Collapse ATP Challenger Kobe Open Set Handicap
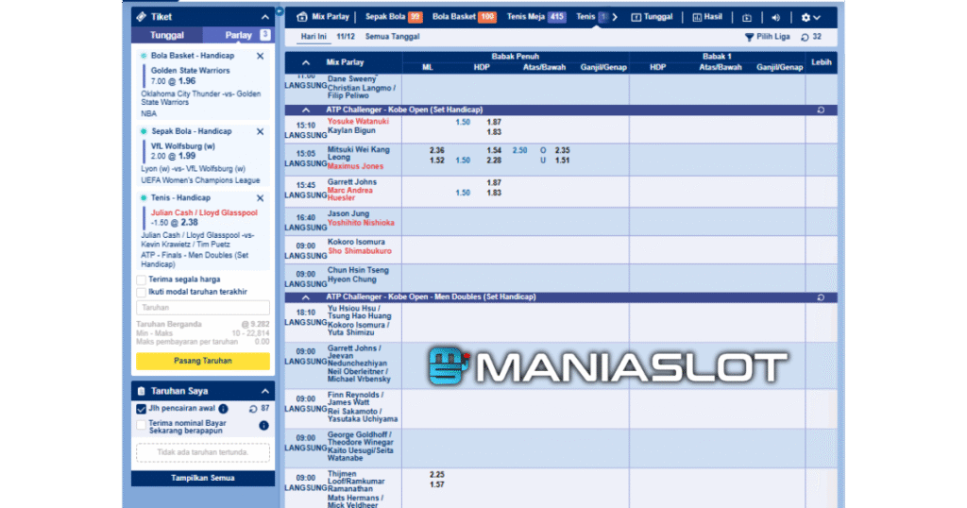 click(x=306, y=110)
